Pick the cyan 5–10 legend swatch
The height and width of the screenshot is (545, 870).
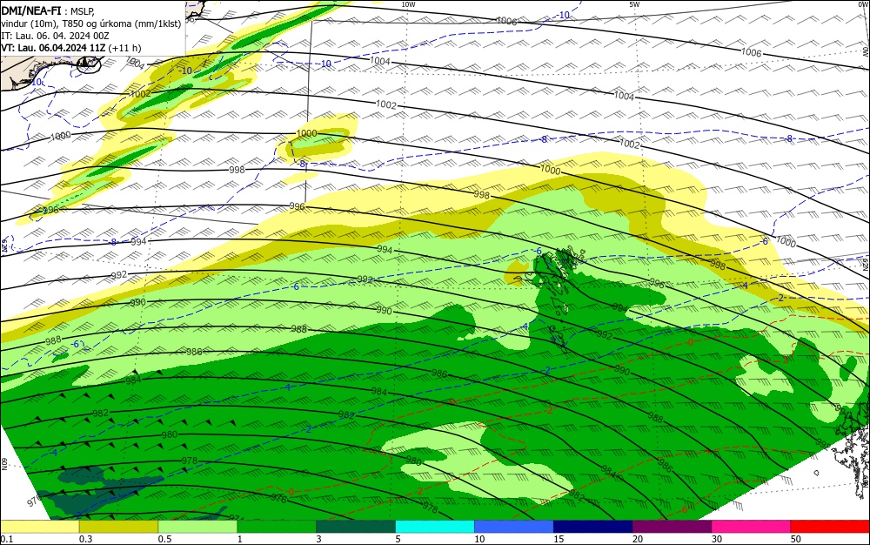pyautogui.click(x=435, y=527)
